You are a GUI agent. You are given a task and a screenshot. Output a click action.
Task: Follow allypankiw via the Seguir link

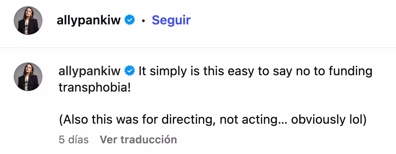171,20
